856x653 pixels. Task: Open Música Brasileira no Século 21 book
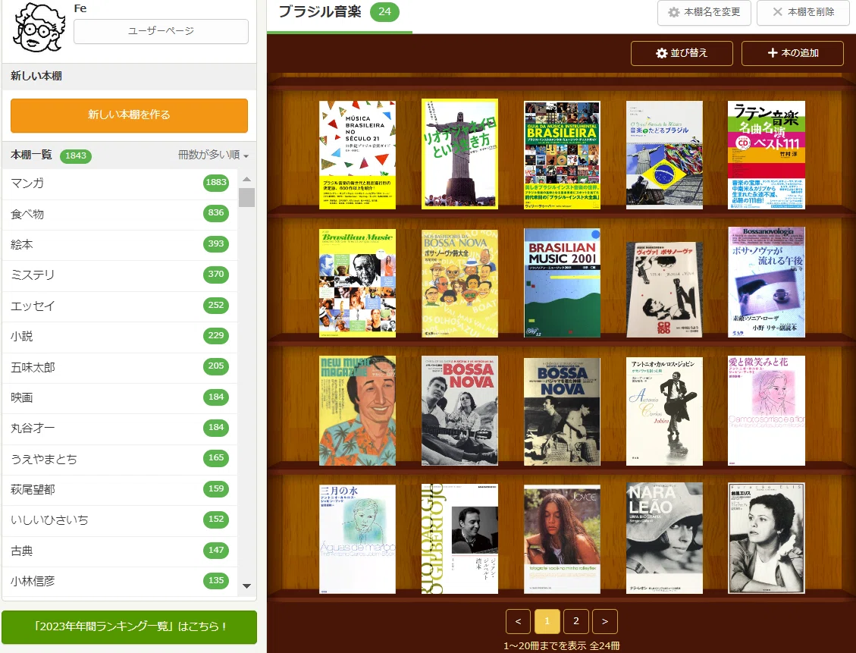tap(358, 155)
